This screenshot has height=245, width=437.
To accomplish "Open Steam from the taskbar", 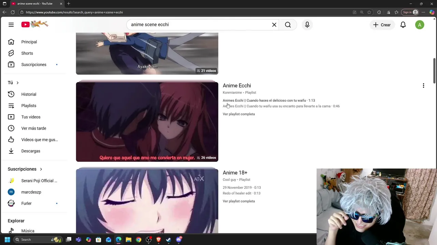I will pos(169,240).
